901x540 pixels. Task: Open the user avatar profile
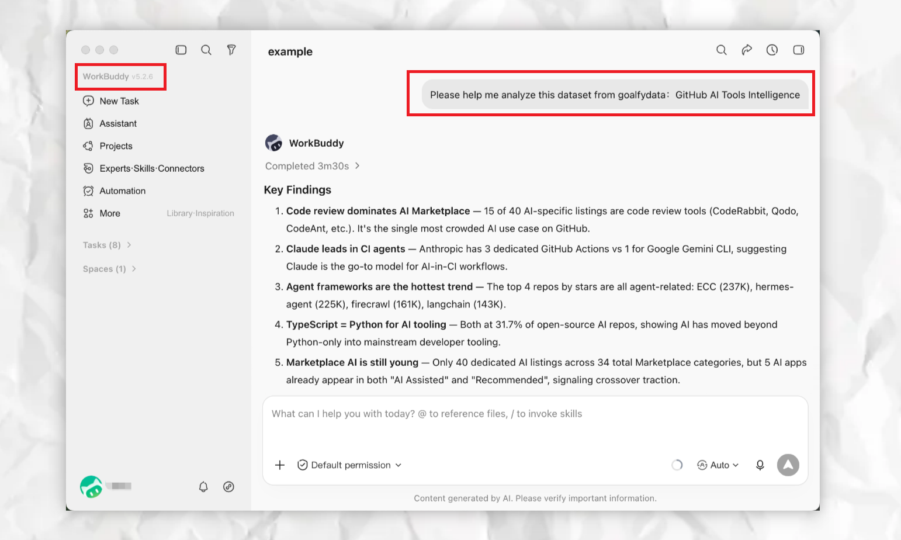point(91,487)
